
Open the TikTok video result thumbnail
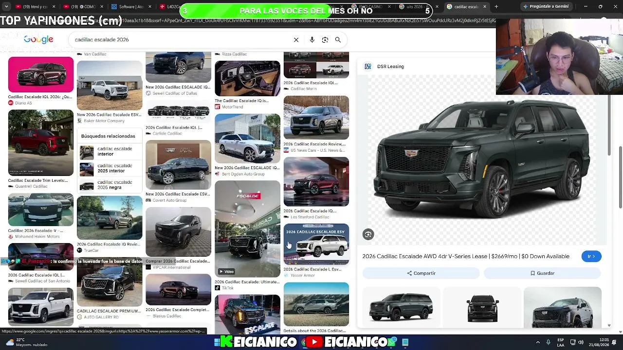pos(247,228)
